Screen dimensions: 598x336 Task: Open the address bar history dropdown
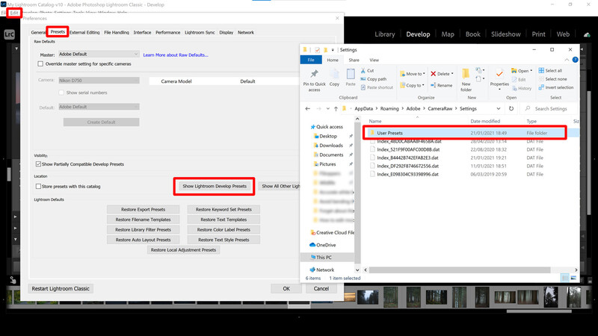[x=499, y=108]
